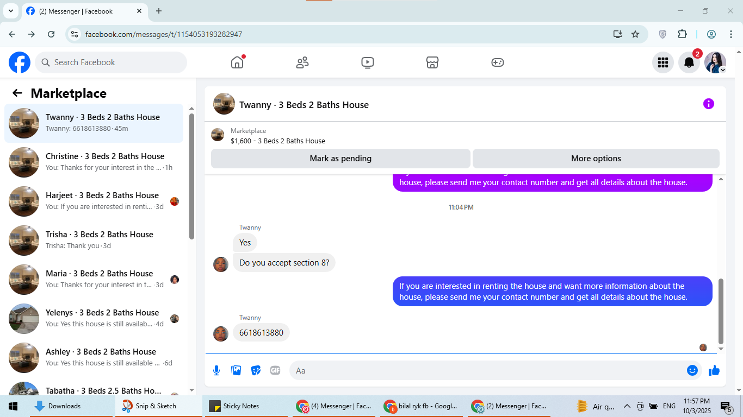Open the Windows notification center

click(x=726, y=406)
